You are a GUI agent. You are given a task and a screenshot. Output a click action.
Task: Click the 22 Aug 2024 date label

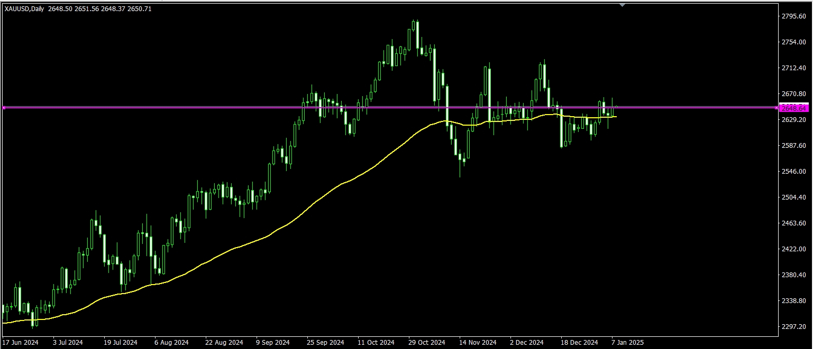tap(223, 343)
